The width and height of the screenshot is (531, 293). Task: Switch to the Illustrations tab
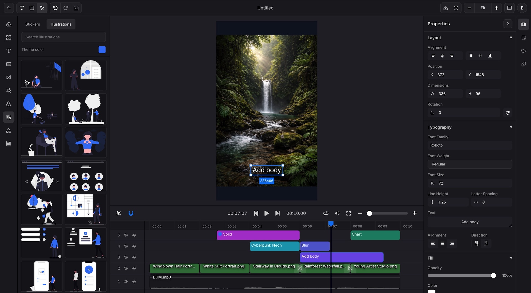point(61,24)
